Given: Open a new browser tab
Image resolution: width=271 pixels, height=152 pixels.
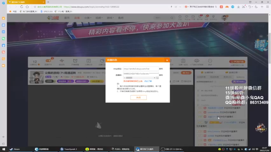Looking at the screenshot, I should (48, 2).
